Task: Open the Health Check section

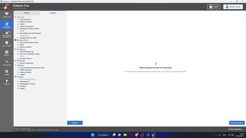Action: 7,15
